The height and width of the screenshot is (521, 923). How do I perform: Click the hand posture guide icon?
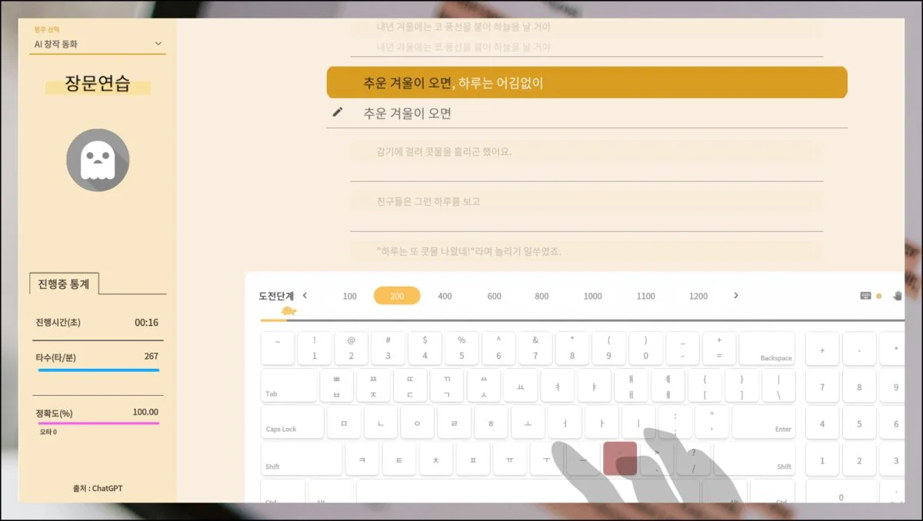(898, 294)
